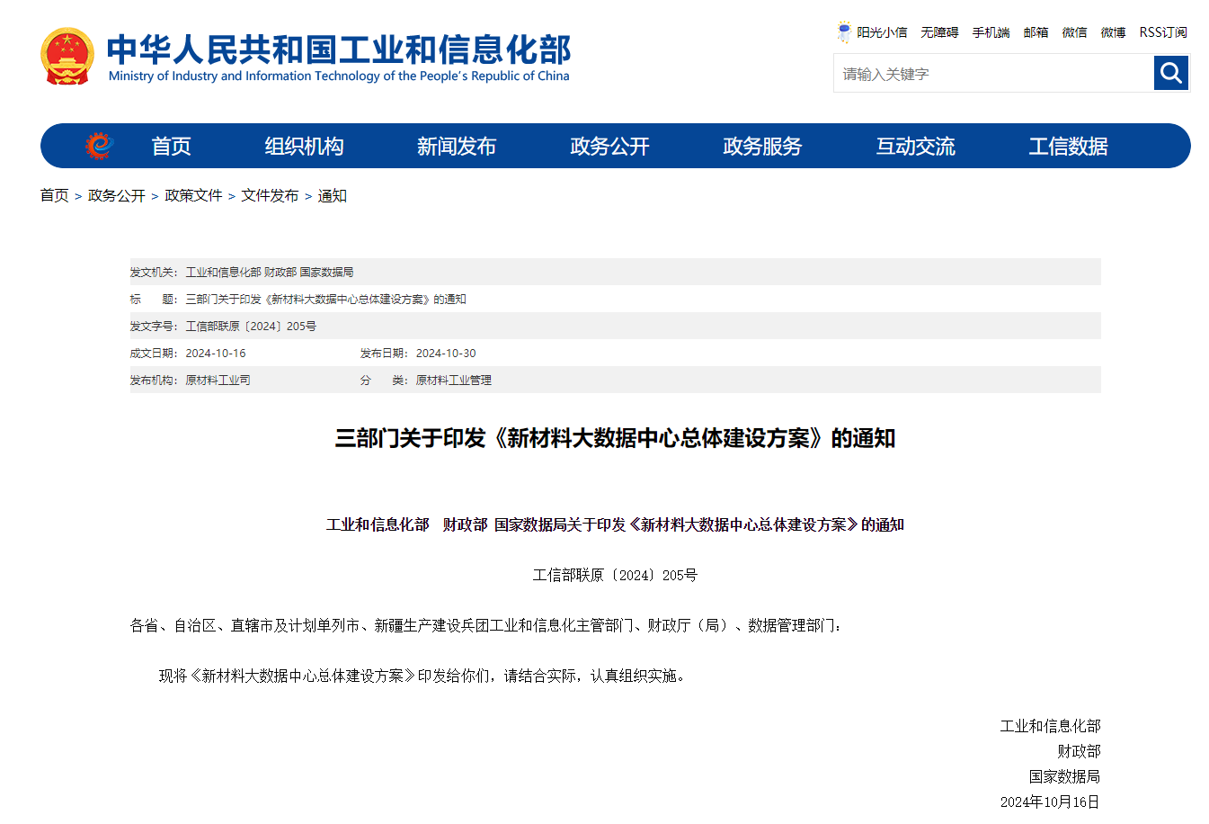Go to 首页 from the navigation bar
Screen dimensions: 1209x824
click(171, 146)
